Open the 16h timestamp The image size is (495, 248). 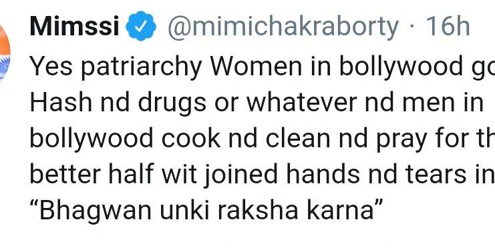(x=448, y=27)
